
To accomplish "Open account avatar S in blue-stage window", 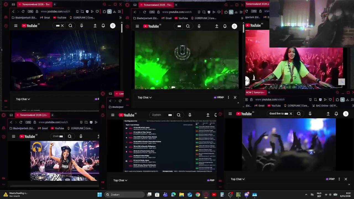I will coord(113,26).
